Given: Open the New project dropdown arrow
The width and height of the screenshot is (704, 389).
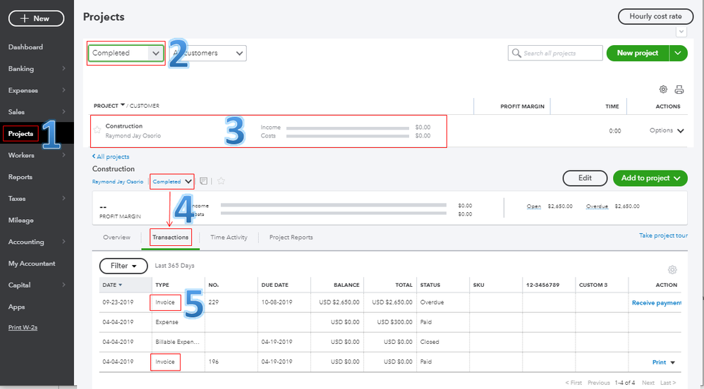Looking at the screenshot, I should click(678, 53).
